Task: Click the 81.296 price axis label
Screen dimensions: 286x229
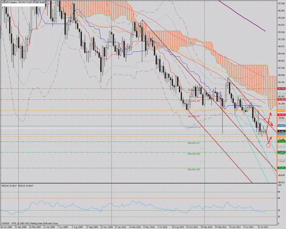Action: [x=281, y=104]
